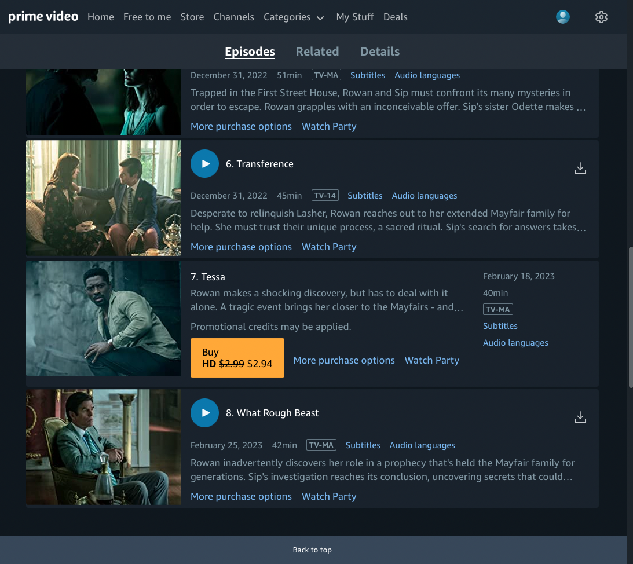Play episode 8 What Rough Beast
Viewport: 633px width, 564px height.
click(x=204, y=413)
